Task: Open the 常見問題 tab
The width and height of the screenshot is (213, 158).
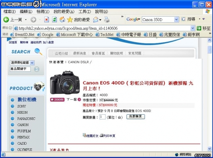Action: 135,53
